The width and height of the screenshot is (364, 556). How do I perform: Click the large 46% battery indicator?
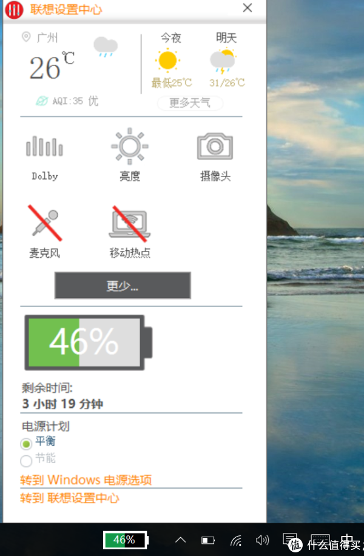click(x=89, y=342)
